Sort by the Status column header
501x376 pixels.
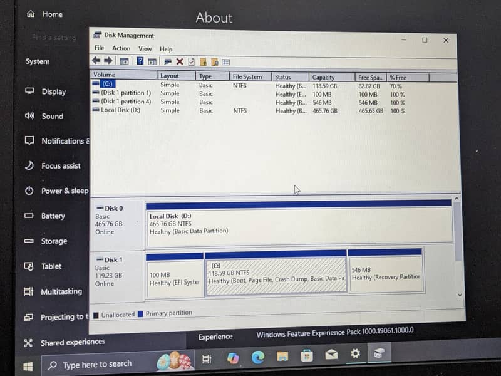(x=291, y=77)
